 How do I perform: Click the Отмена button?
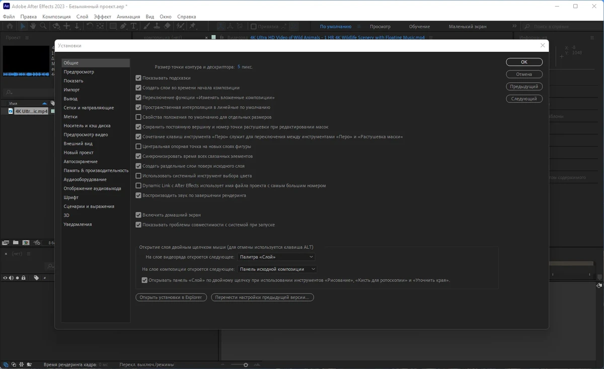tap(524, 74)
